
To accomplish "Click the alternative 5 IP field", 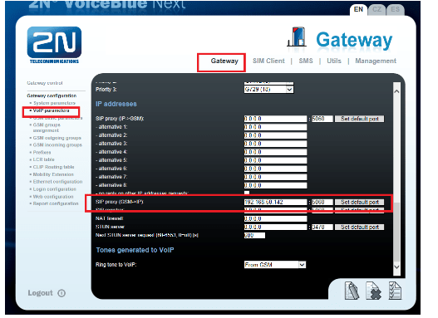I will pos(275,161).
